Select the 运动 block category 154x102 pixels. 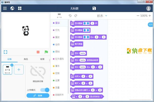pyautogui.click(x=59, y=45)
